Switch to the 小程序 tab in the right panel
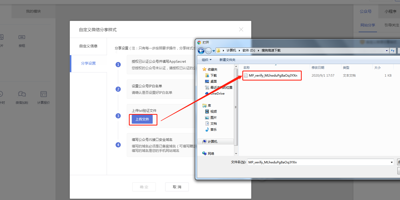 coord(391,12)
